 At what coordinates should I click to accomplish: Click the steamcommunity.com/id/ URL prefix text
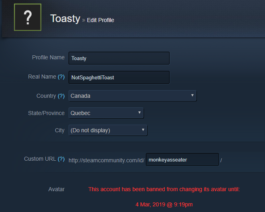tap(107, 160)
